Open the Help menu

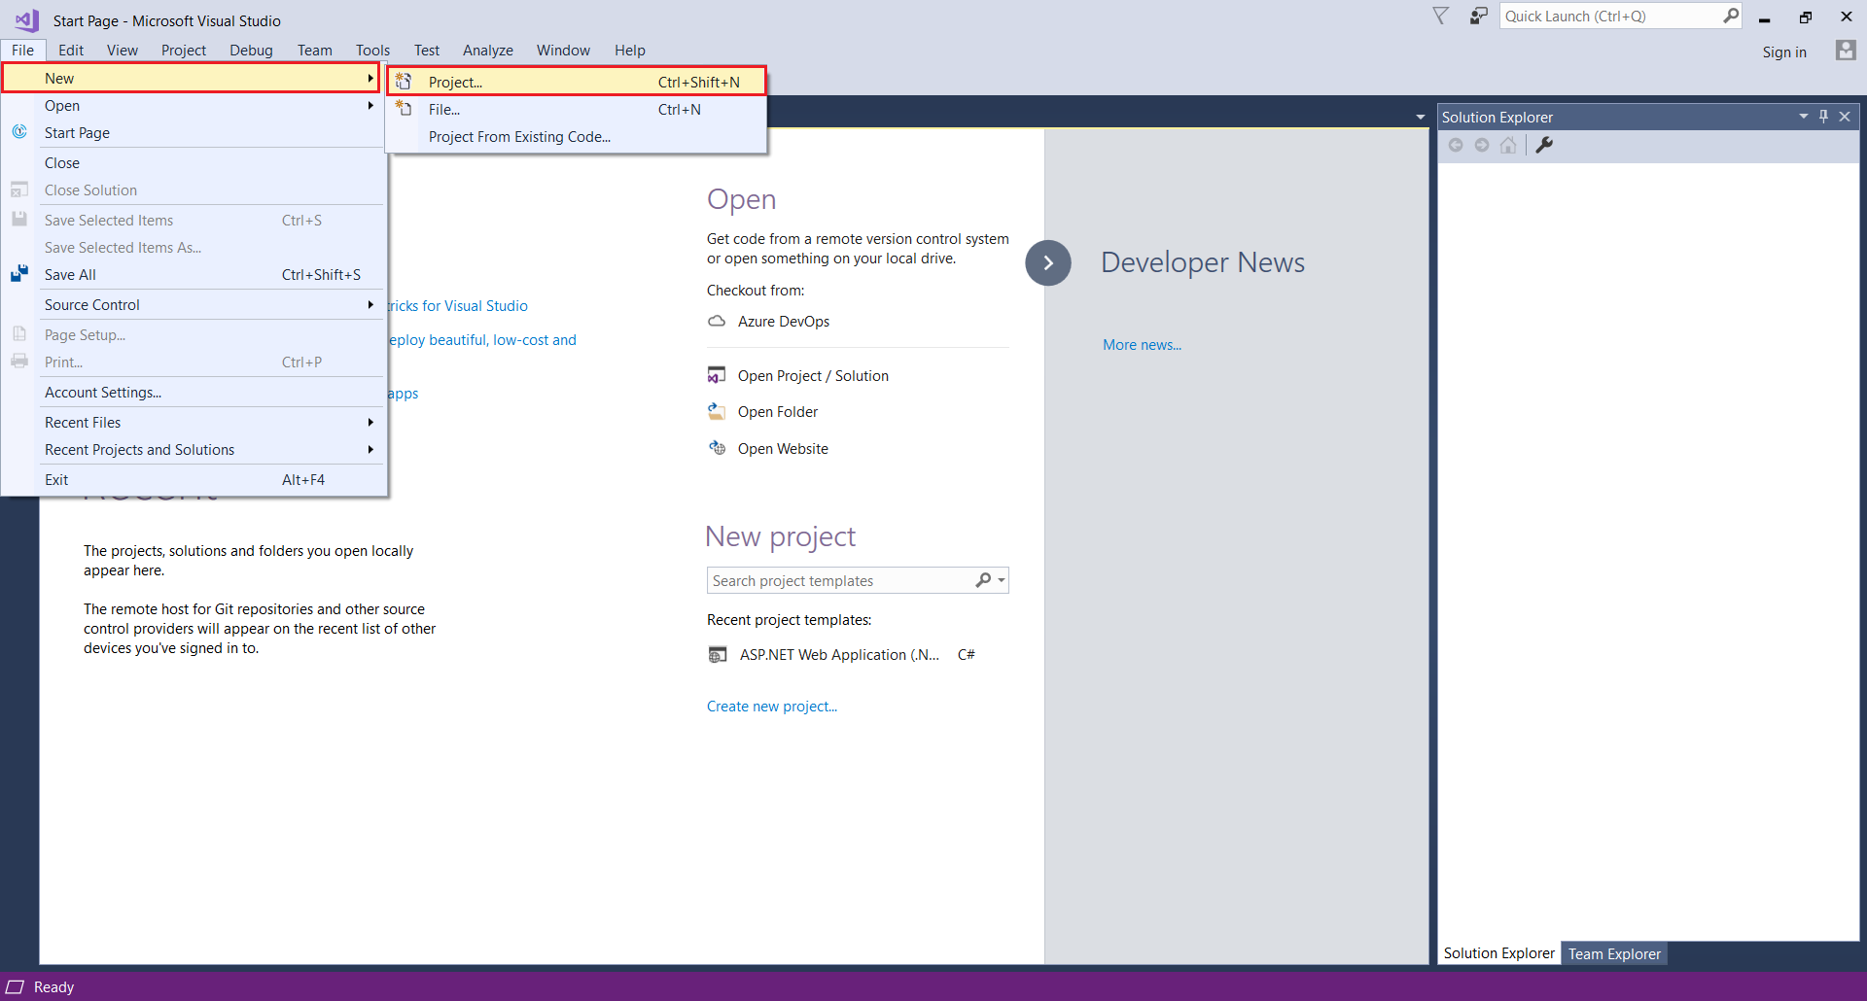click(630, 50)
